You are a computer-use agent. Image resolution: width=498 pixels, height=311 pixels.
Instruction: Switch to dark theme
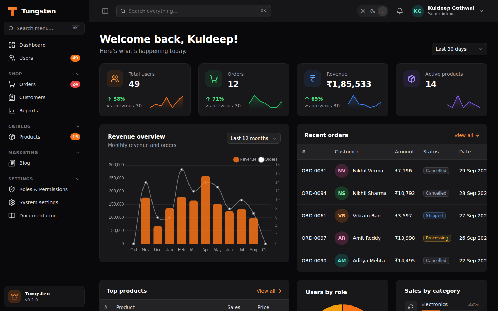pyautogui.click(x=373, y=11)
